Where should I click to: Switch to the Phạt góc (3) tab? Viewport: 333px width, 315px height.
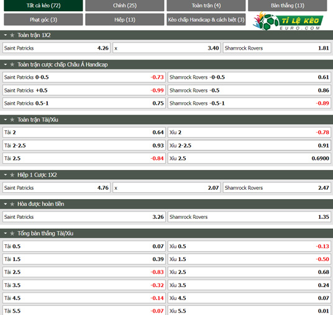(43, 19)
